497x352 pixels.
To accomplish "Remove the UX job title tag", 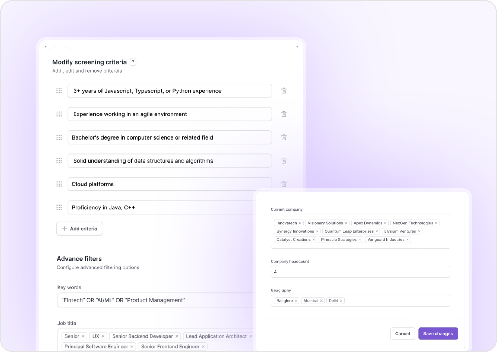I will (x=103, y=336).
